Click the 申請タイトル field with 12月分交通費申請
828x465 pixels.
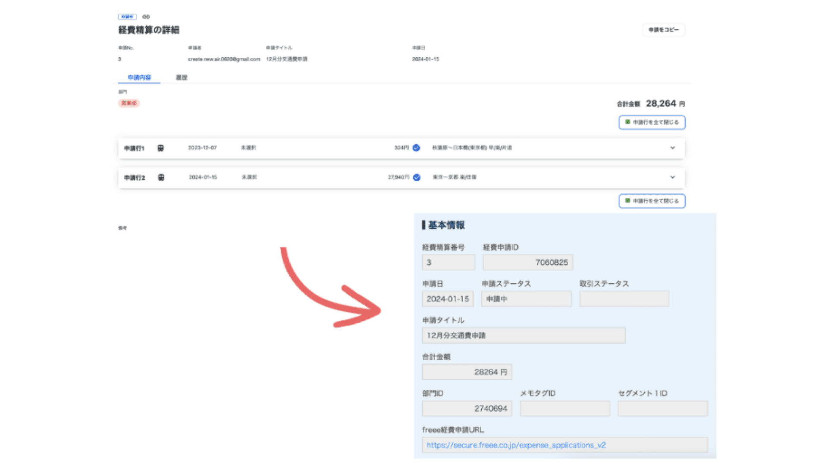pos(524,335)
